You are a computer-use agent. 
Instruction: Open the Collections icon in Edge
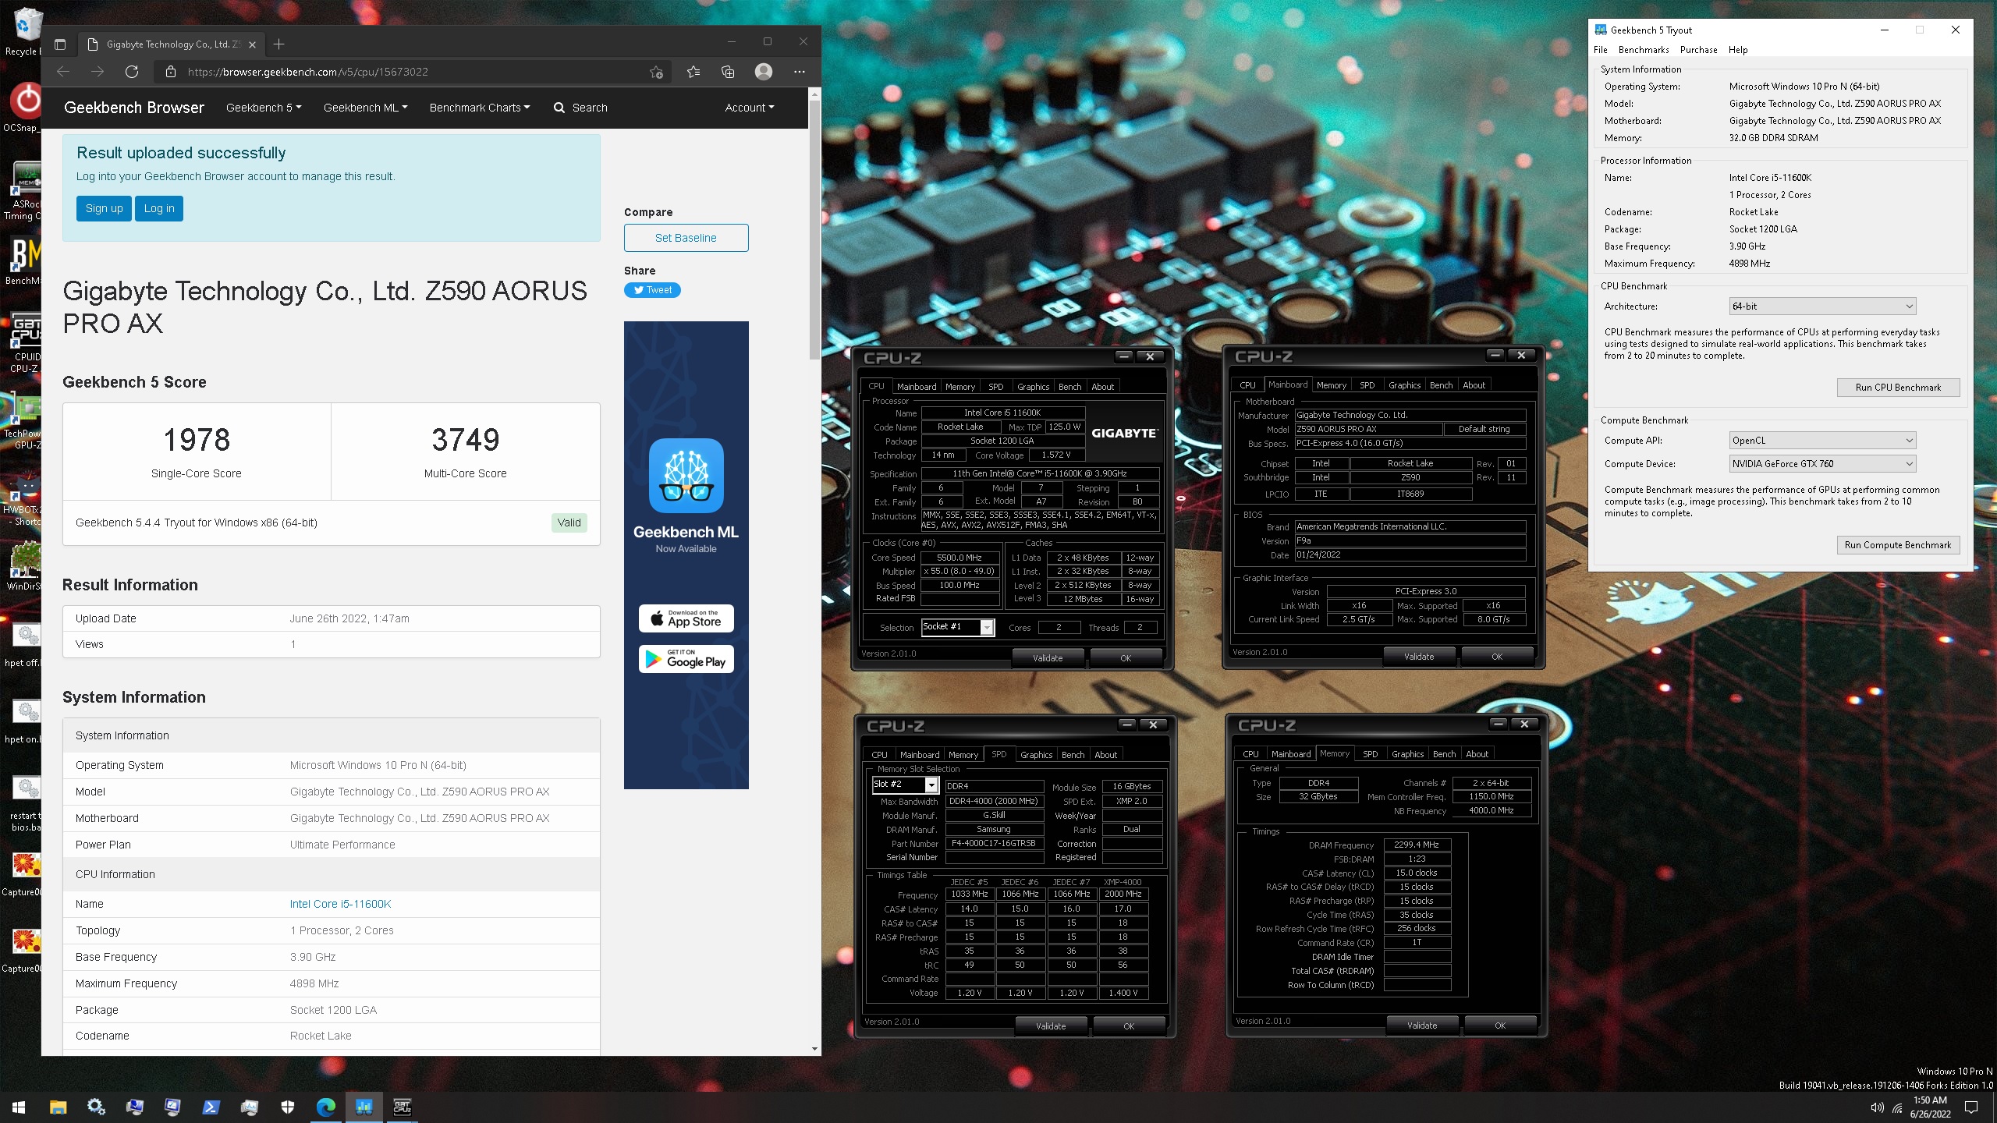click(728, 72)
